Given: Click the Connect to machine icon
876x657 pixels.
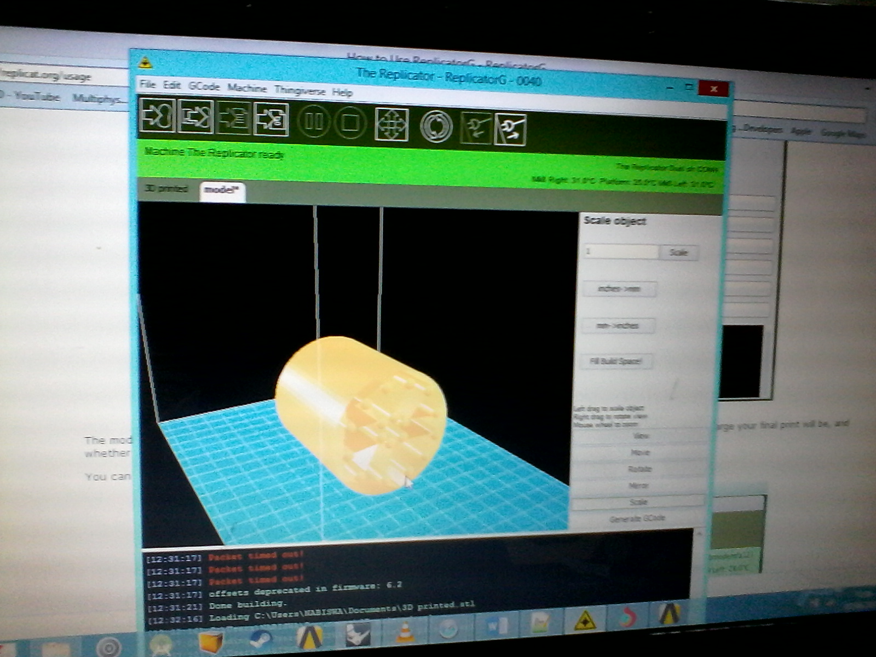Looking at the screenshot, I should pos(476,128).
